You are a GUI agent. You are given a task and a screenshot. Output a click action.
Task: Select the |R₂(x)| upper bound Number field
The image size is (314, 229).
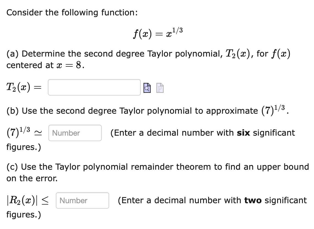point(82,200)
